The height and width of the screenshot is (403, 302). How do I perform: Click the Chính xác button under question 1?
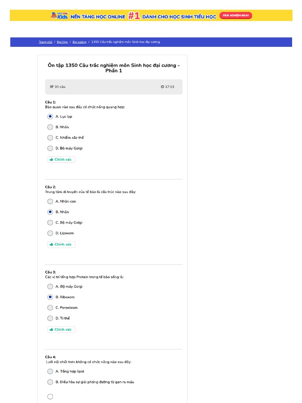(61, 160)
